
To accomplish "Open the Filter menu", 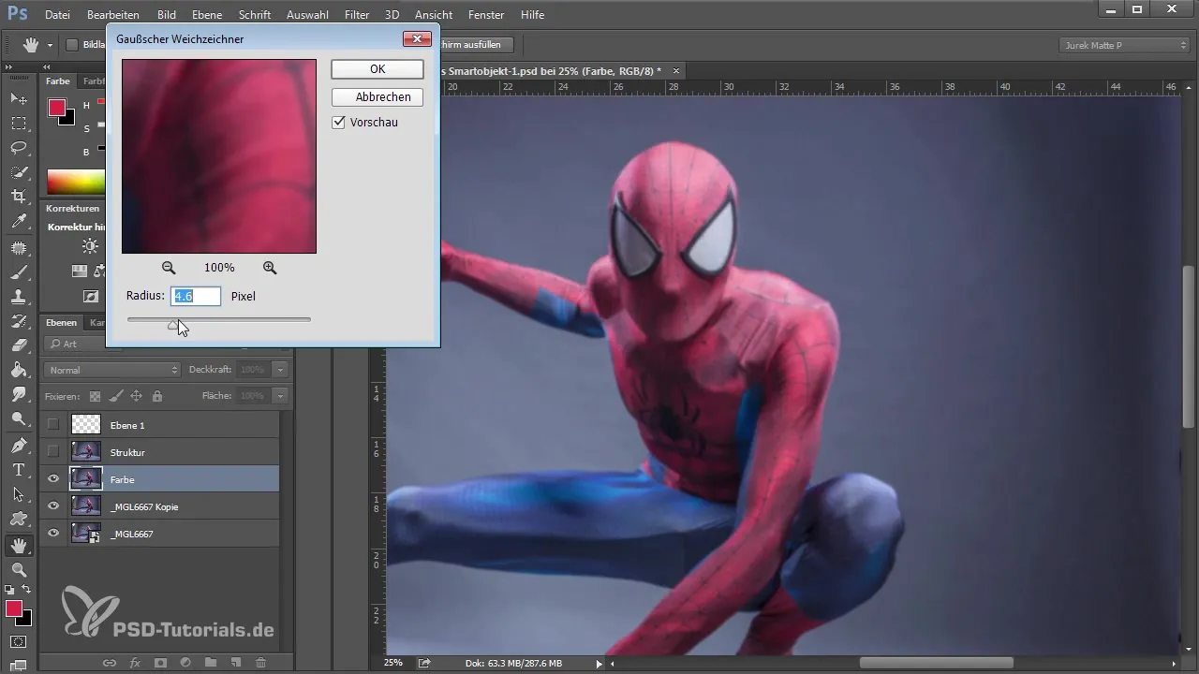I will click(x=356, y=15).
